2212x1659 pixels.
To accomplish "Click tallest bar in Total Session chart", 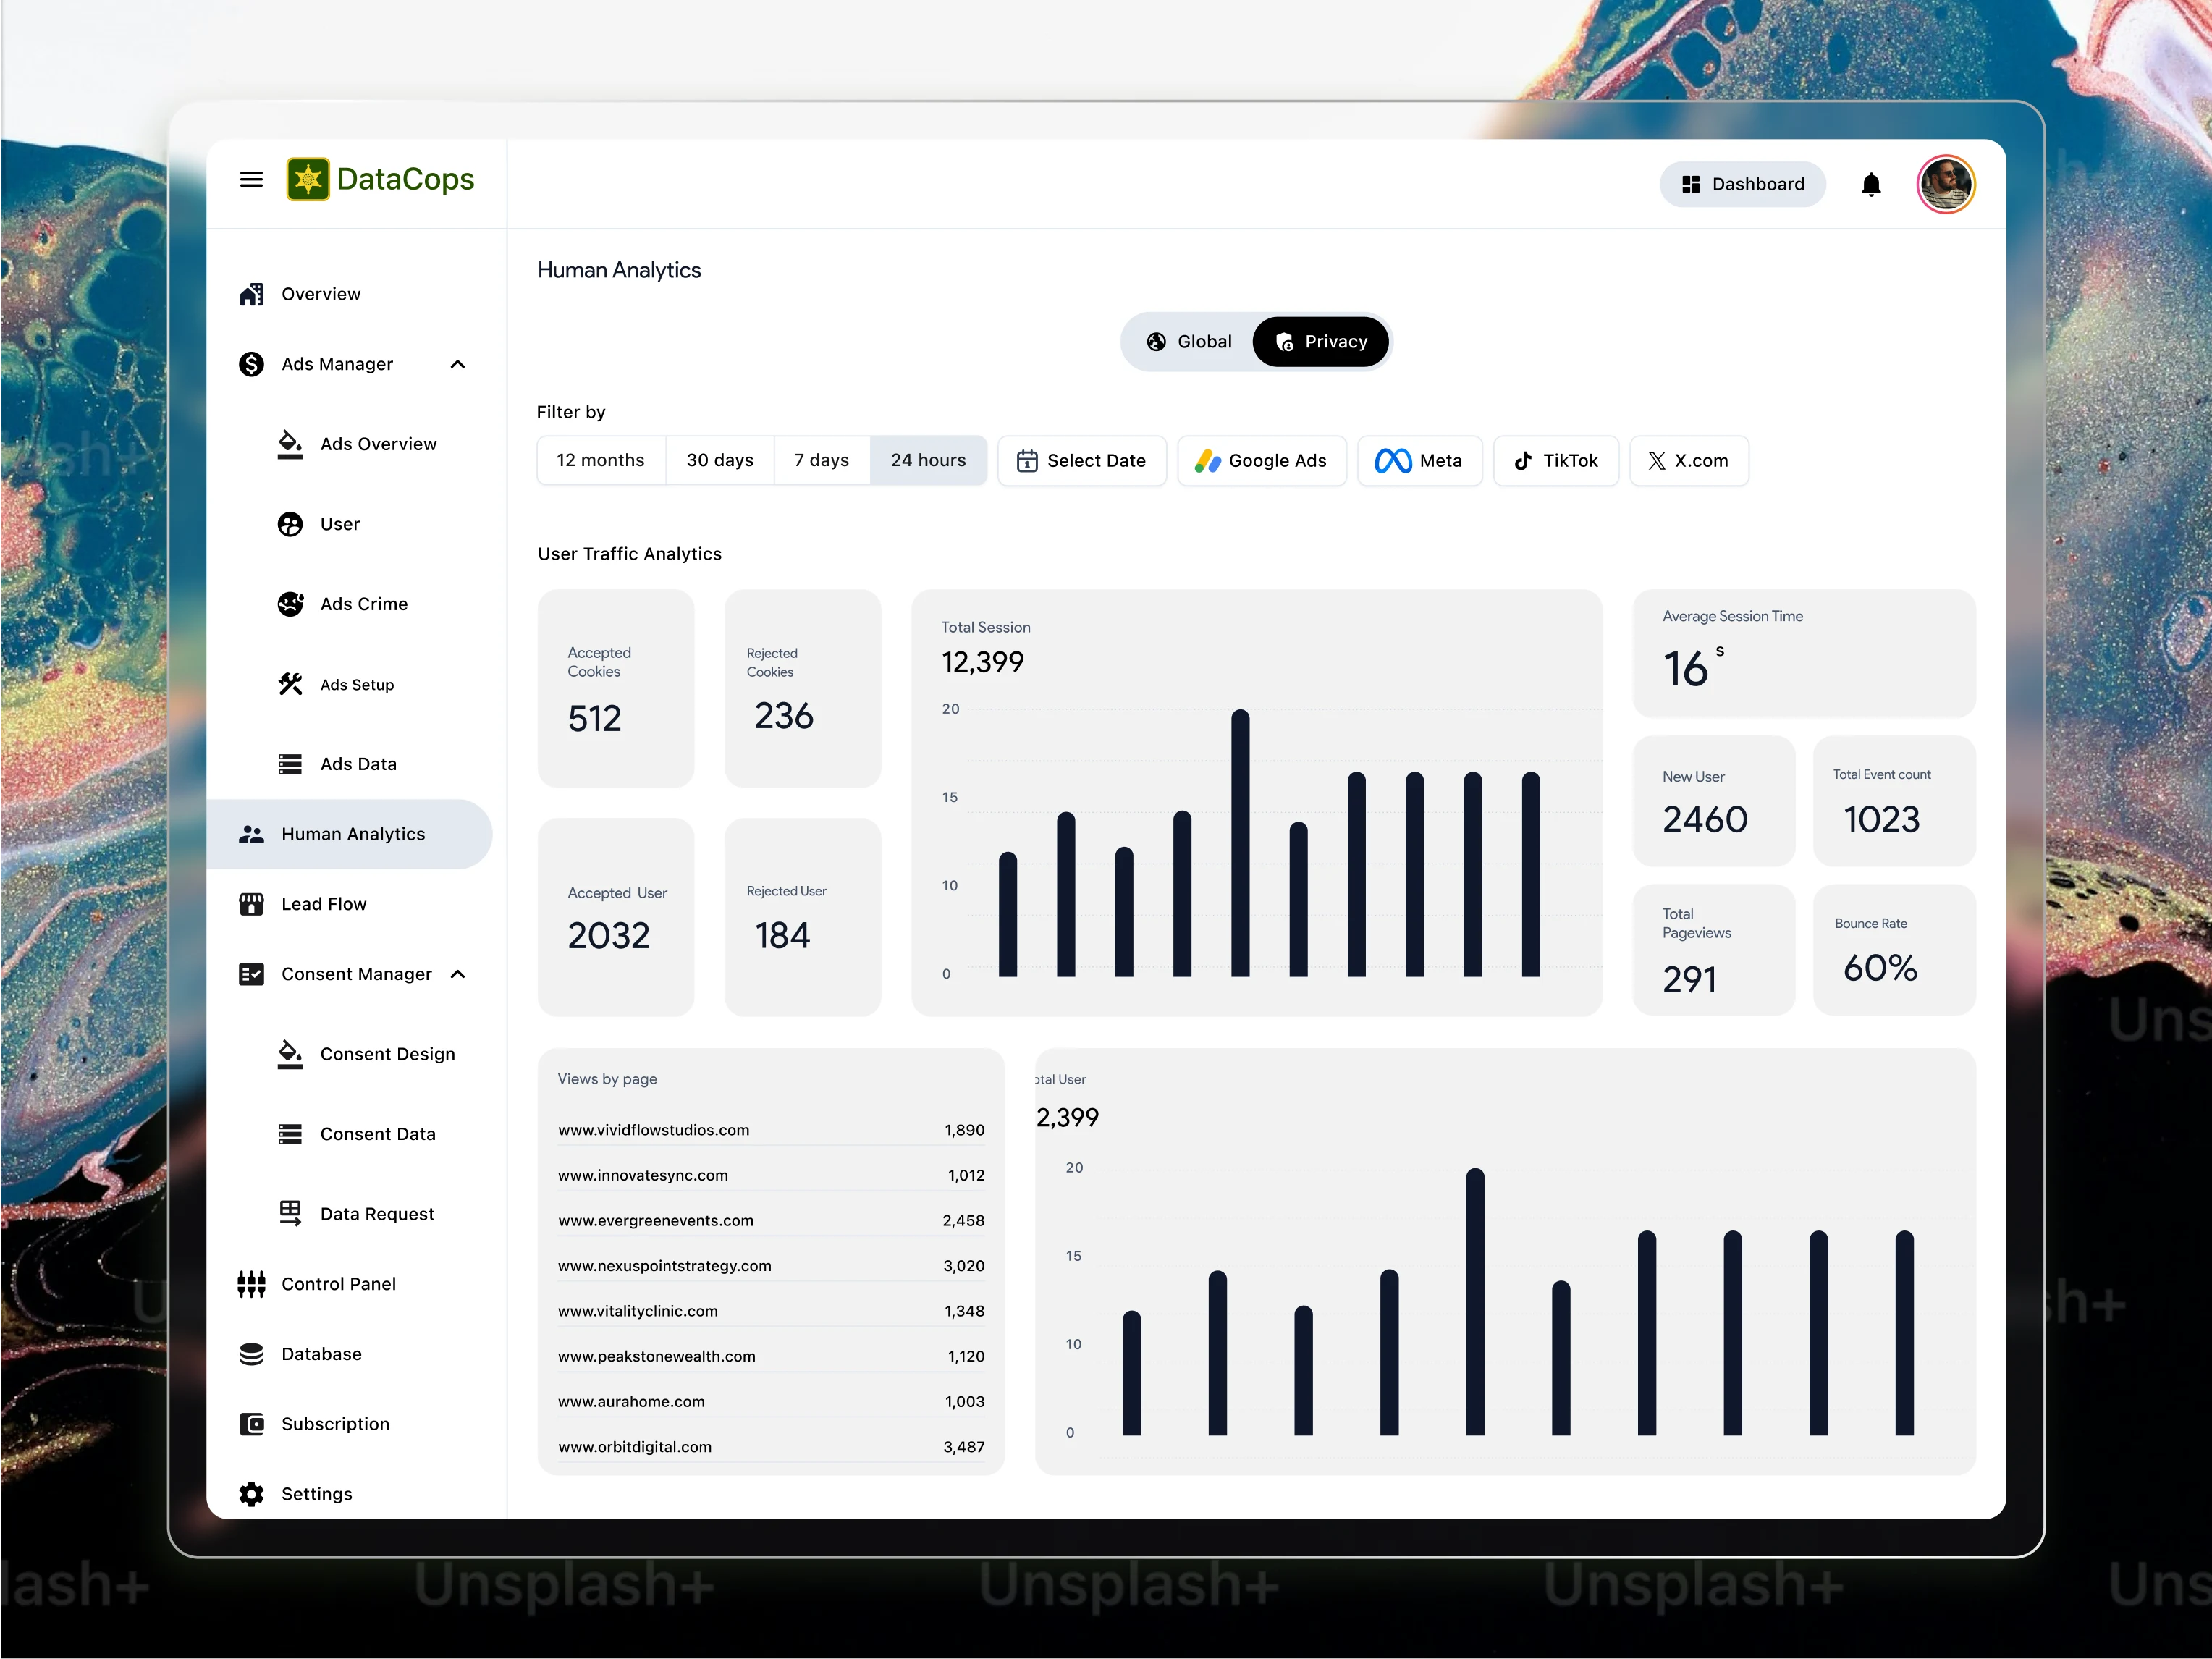I will [1240, 842].
